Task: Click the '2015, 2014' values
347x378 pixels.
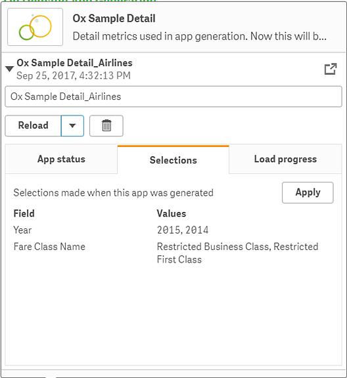Action: click(x=183, y=230)
